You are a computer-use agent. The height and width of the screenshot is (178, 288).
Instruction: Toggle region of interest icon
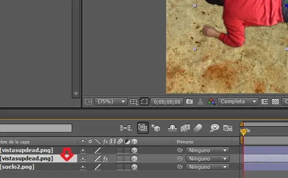(265, 101)
